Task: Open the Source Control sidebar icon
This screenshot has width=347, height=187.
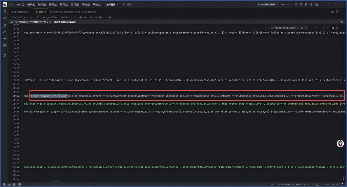Action: point(5,25)
